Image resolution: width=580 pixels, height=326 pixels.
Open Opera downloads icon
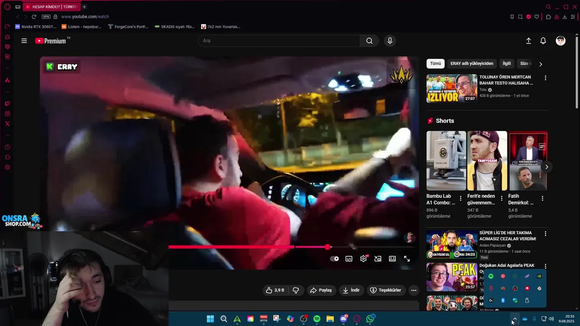coord(565,17)
